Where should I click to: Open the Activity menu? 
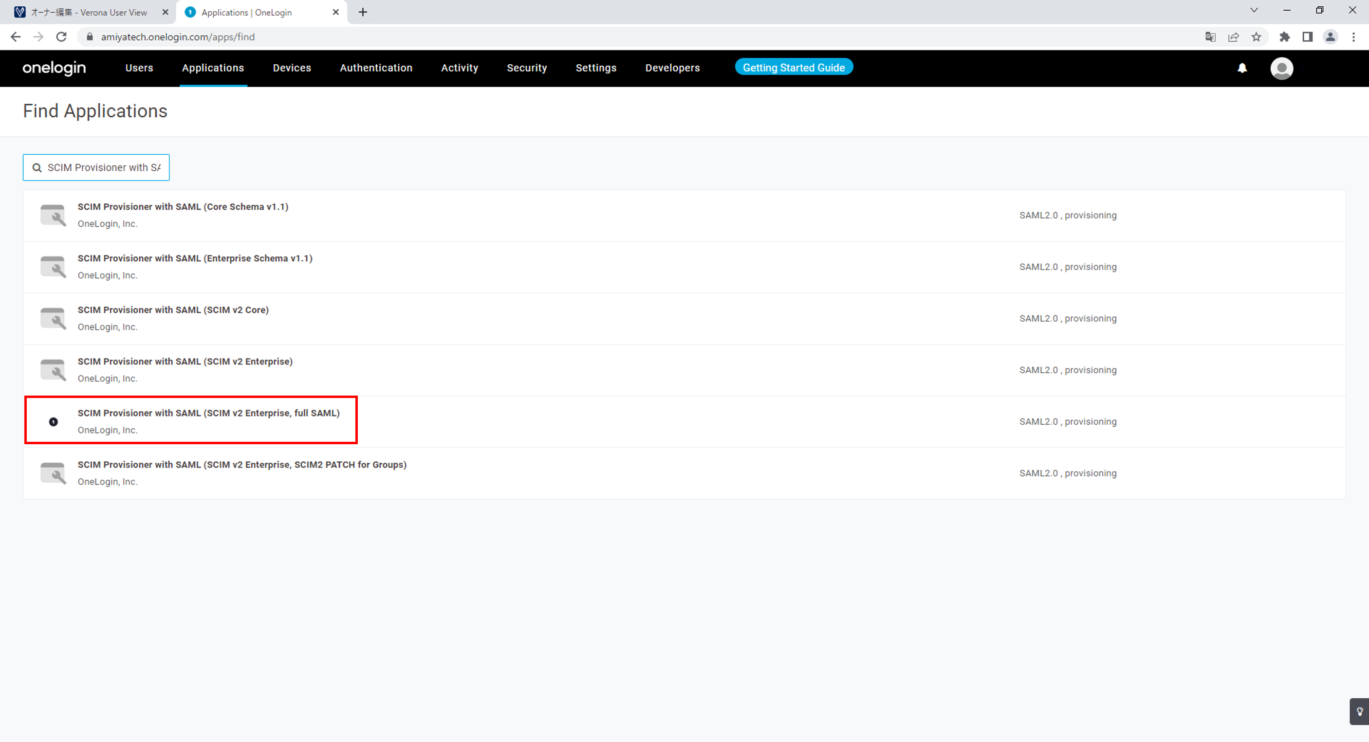[x=460, y=68]
